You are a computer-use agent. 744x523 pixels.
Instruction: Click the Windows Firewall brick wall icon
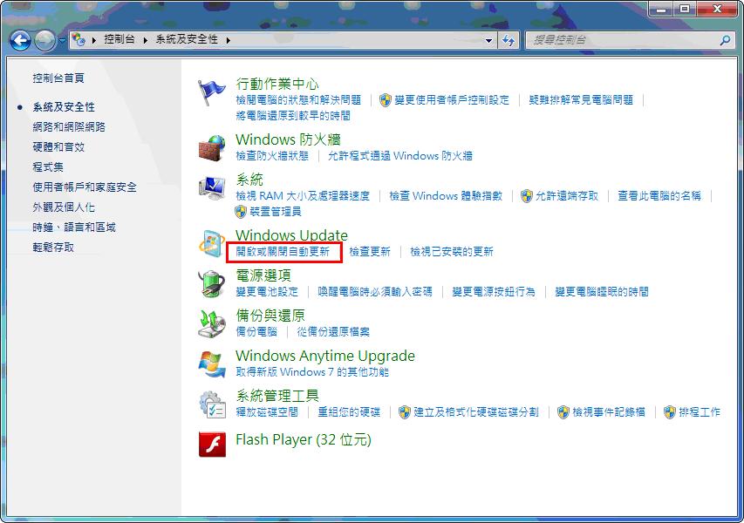click(x=212, y=148)
